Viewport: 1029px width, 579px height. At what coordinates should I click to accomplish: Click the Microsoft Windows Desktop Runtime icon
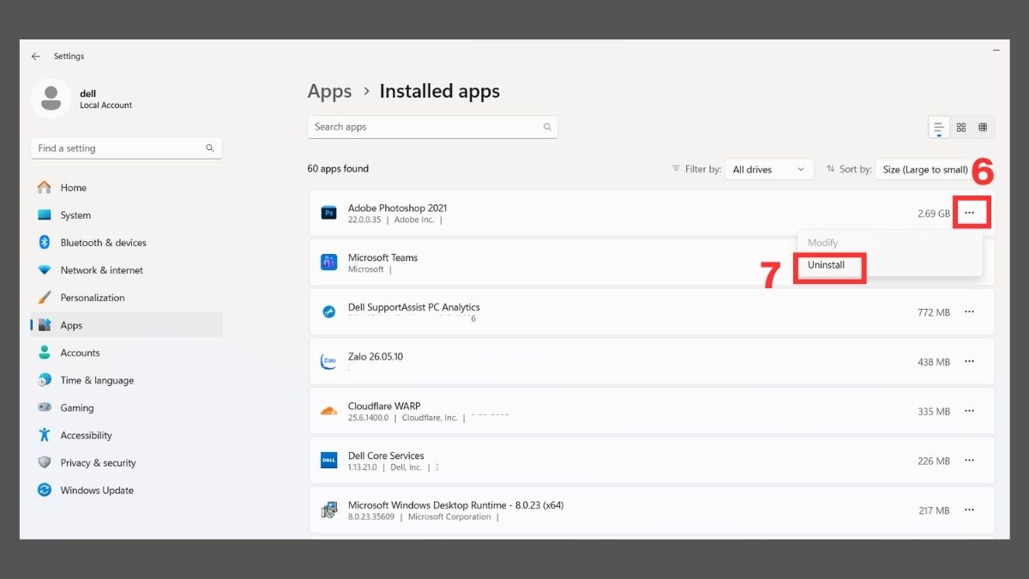(328, 510)
